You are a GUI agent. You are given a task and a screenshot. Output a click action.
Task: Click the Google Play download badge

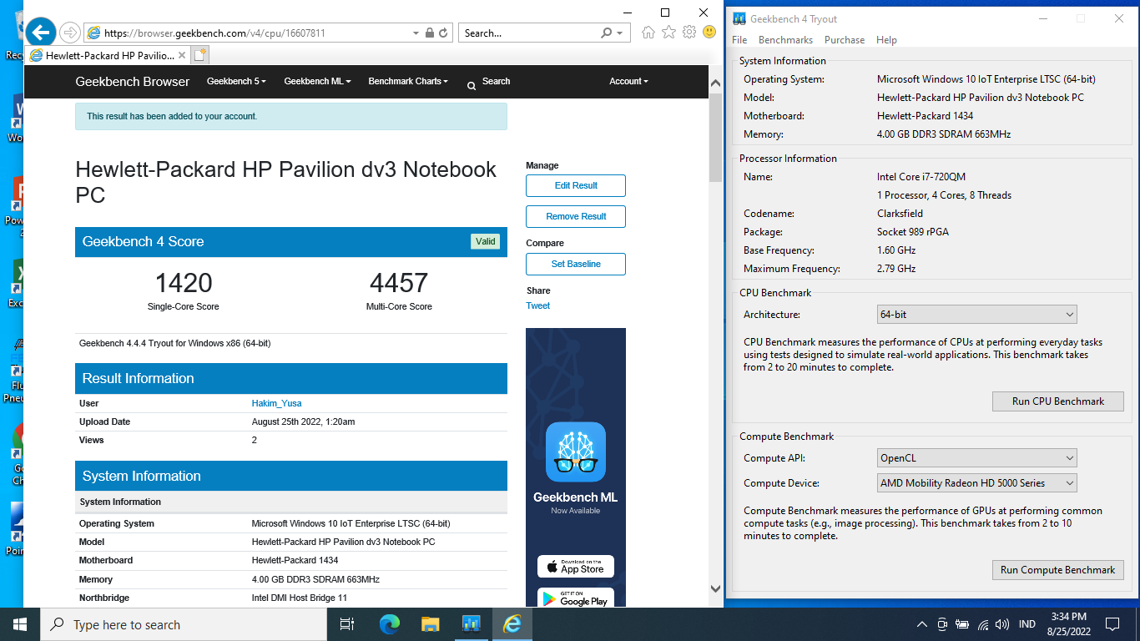pos(576,598)
